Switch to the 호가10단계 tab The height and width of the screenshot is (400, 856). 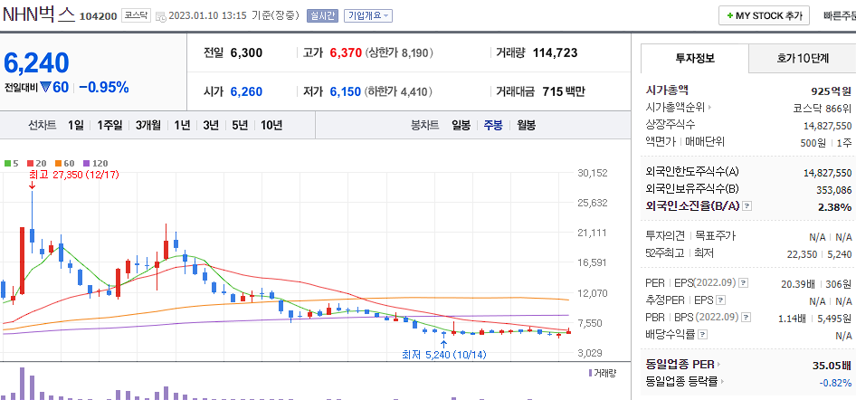click(802, 59)
